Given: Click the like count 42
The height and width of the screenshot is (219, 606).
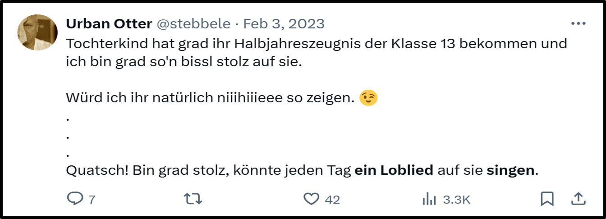Looking at the screenshot, I should pyautogui.click(x=332, y=199).
